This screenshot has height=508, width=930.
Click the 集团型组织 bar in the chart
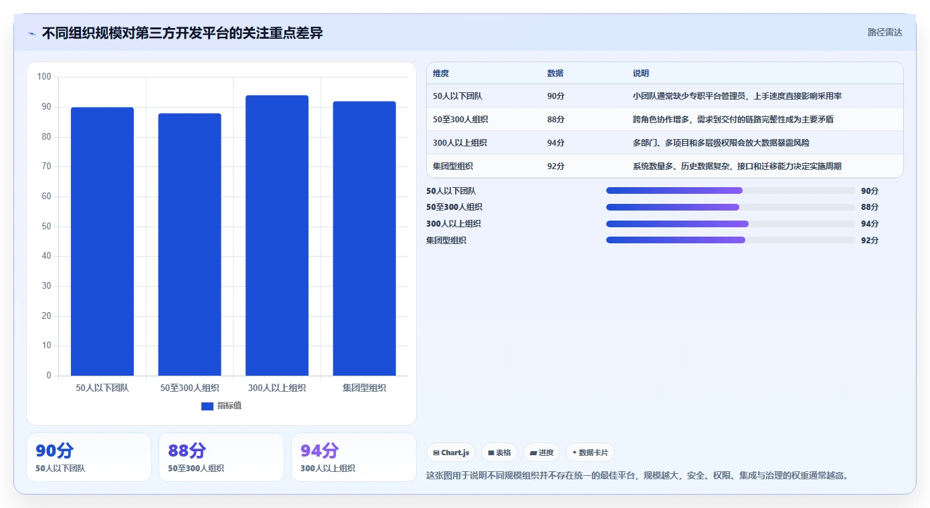click(364, 239)
